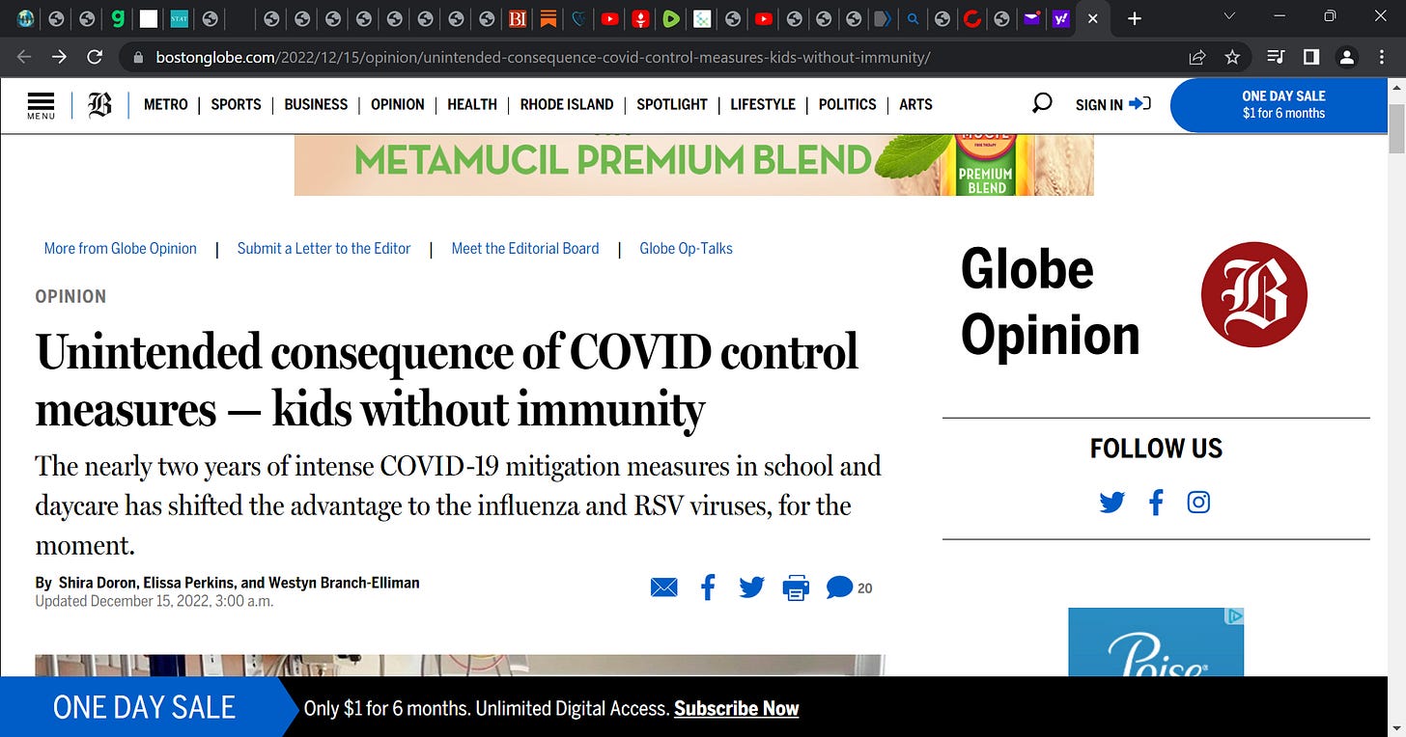Switch to the green g tab
The width and height of the screenshot is (1406, 737).
pyautogui.click(x=118, y=18)
